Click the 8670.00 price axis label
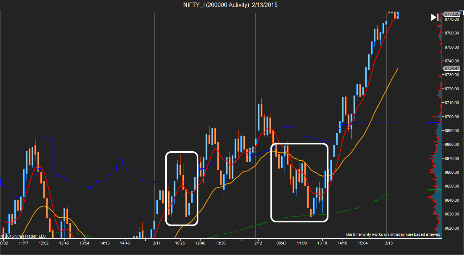Image resolution: width=464 pixels, height=255 pixels. 452,159
